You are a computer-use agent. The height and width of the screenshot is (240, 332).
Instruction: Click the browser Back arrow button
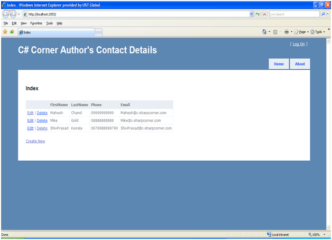click(6, 14)
